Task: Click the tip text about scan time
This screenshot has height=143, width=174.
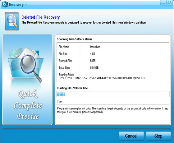Action: click(112, 110)
